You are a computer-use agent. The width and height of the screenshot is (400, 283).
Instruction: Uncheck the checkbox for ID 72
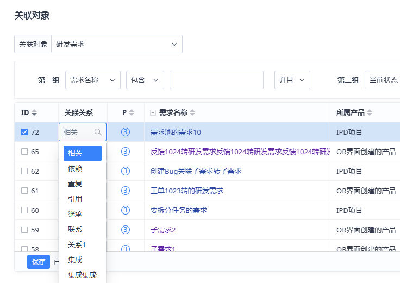pos(24,132)
